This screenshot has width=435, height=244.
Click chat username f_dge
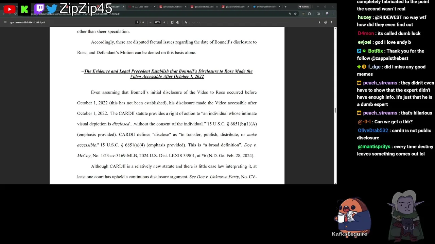click(x=374, y=67)
